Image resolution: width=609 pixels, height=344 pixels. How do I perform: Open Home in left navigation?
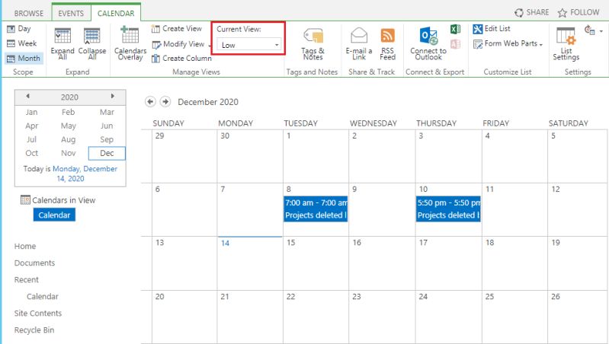25,247
